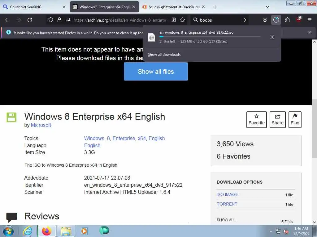317x237 pixels.
Task: Click the 3,650 Views text
Action: [x=235, y=144]
